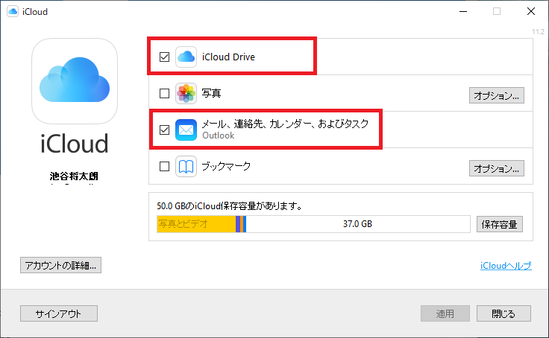
Task: Click the iCloud Drive cloud icon
Action: click(x=186, y=57)
